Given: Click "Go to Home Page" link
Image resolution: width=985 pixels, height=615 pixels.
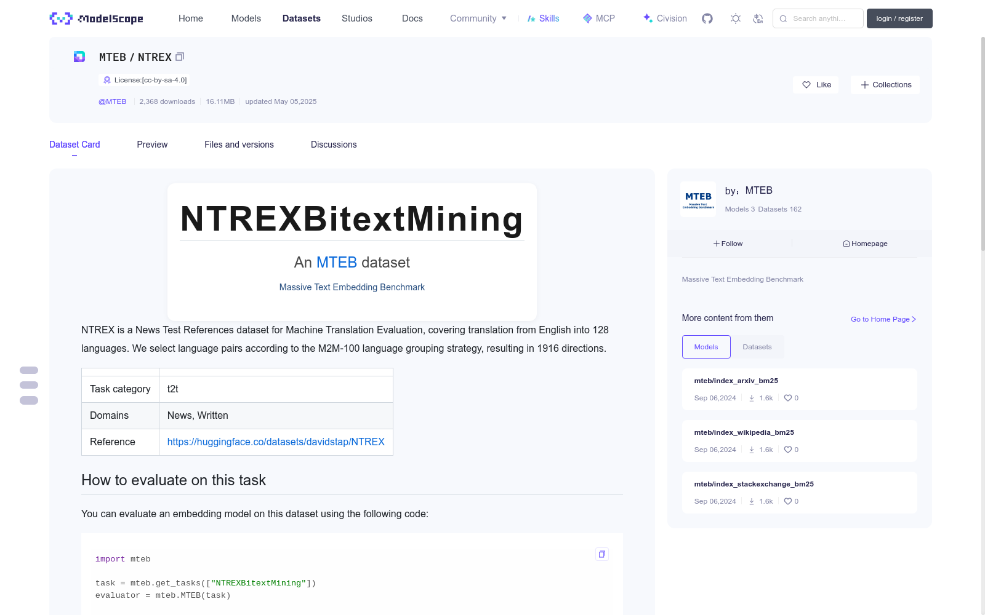Looking at the screenshot, I should coord(883,319).
